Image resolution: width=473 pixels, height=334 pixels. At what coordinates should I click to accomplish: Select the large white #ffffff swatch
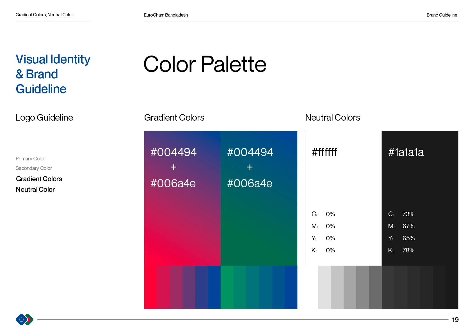coord(343,182)
